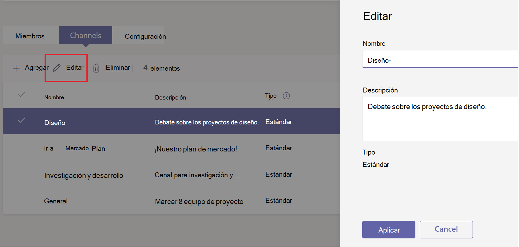This screenshot has width=519, height=247.
Task: Click the '4 elementos' count label
Action: 161,68
